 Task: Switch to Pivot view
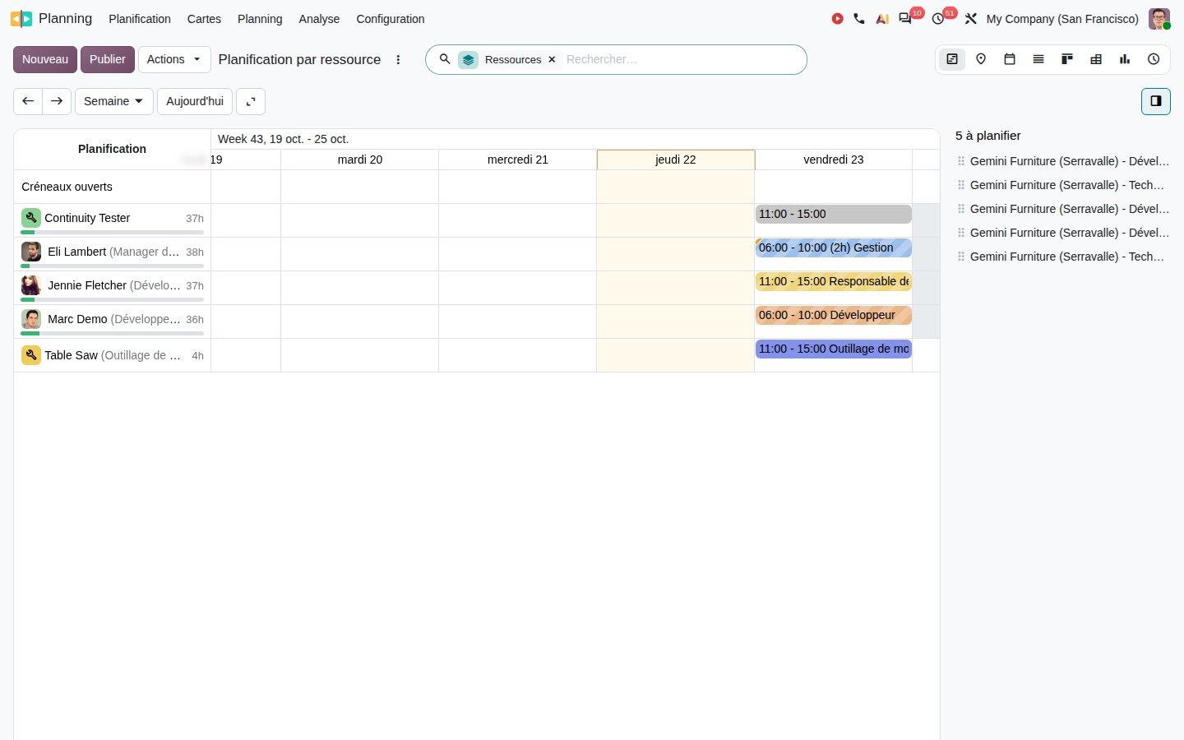(x=1096, y=59)
